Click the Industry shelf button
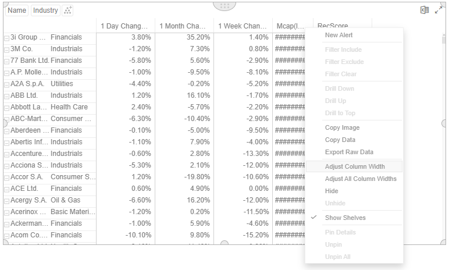This screenshot has width=449, height=270. coord(45,10)
